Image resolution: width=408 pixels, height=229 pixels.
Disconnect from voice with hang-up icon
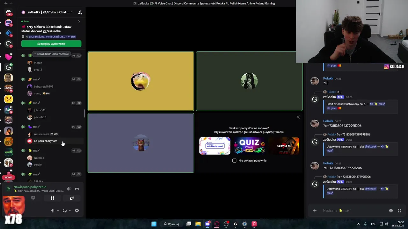[77, 189]
